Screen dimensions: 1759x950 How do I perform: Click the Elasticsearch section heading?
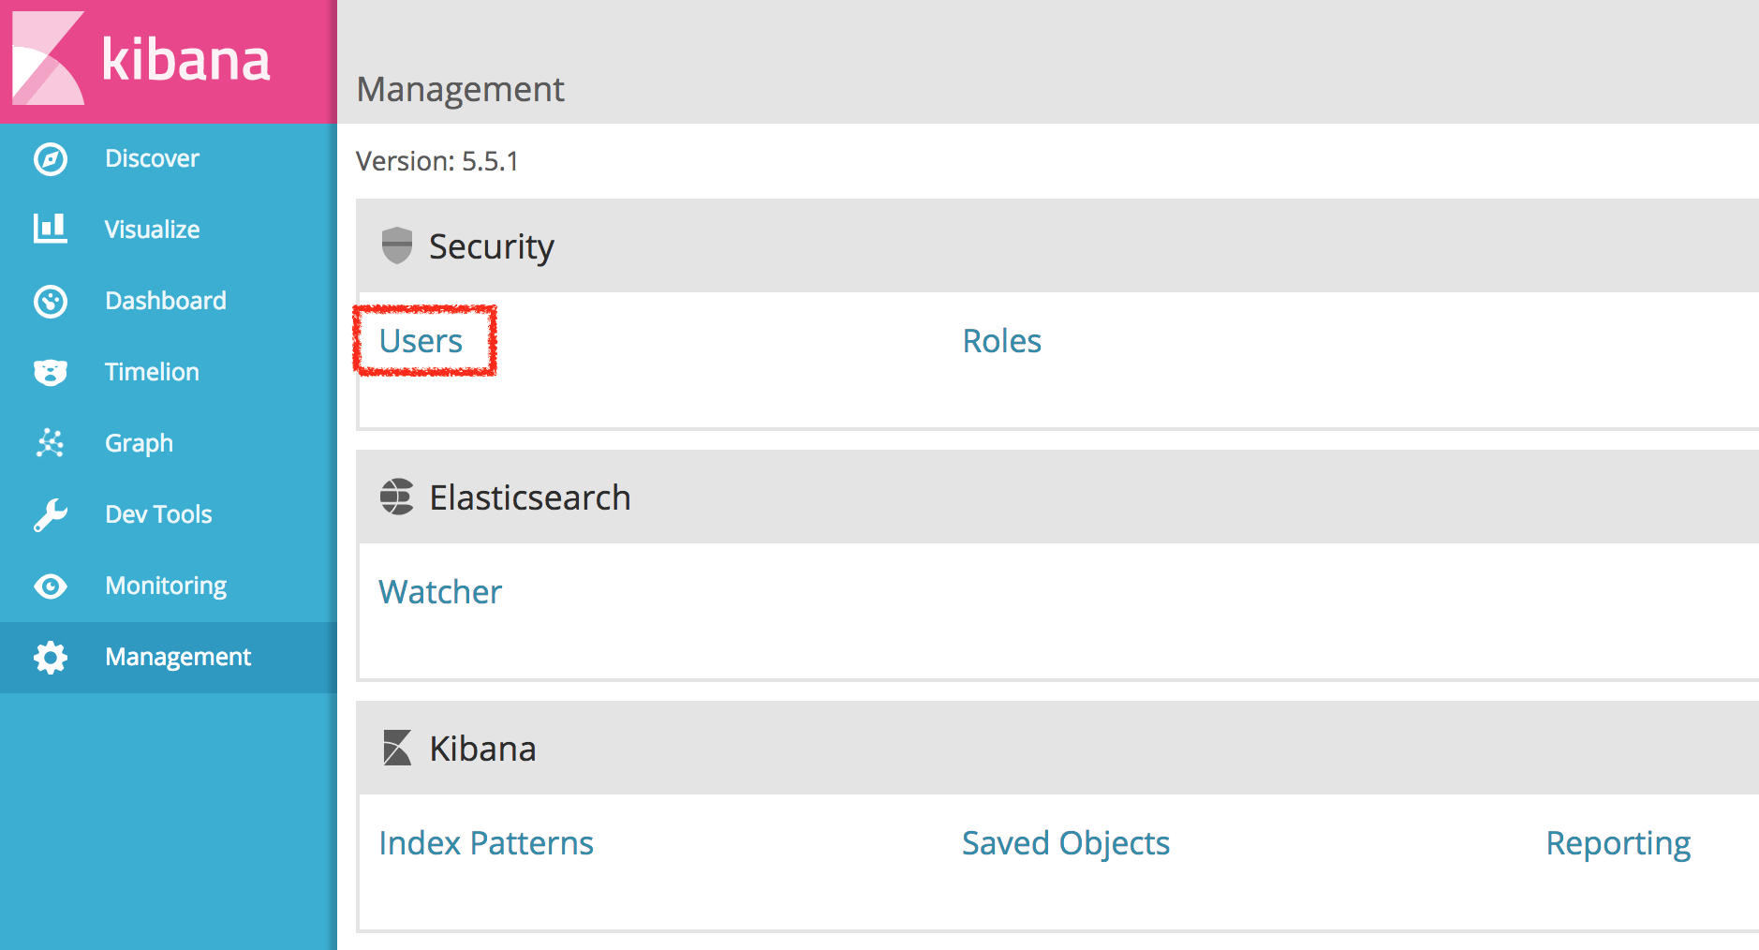pos(530,497)
